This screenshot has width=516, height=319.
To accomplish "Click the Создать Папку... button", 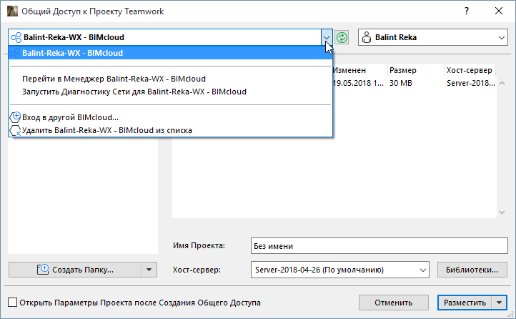I will [75, 270].
